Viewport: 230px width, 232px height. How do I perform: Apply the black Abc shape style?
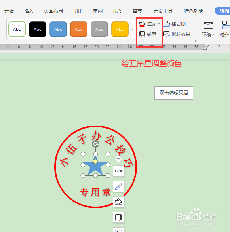pyautogui.click(x=38, y=29)
